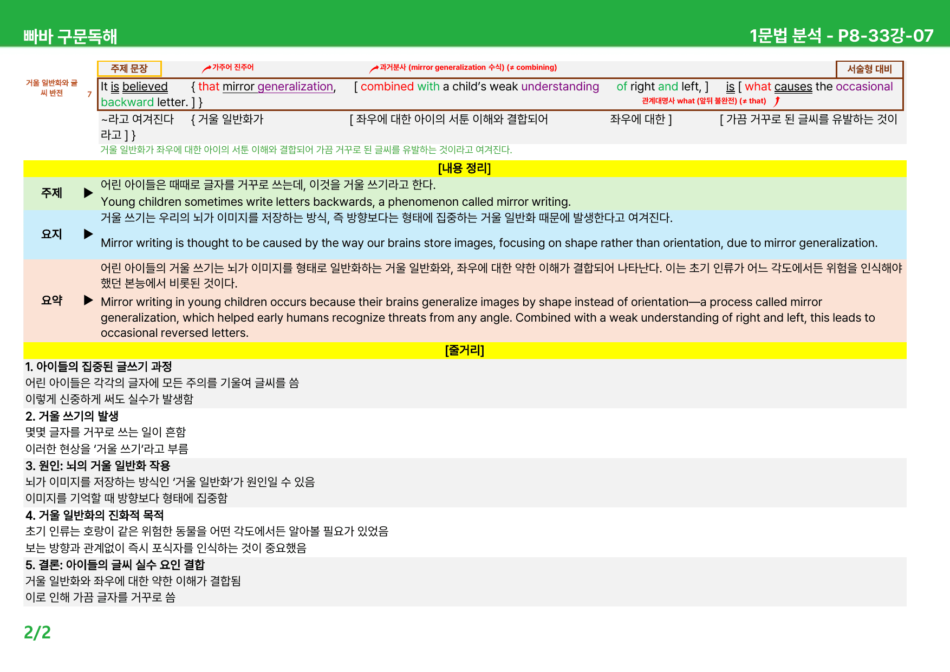
Task: Click heading 5. 결론: 아이들의 글씨 실수 요인 결합
Action: click(x=115, y=565)
